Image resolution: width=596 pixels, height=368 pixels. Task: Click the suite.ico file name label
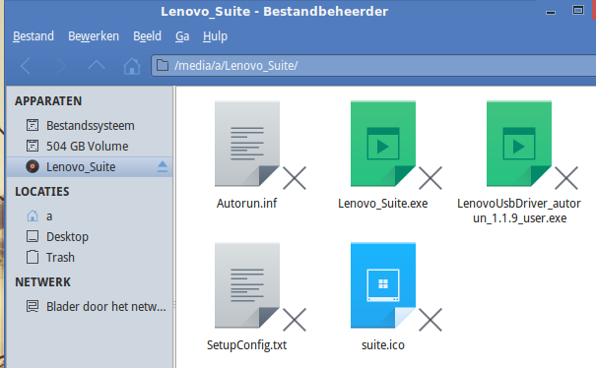coord(383,345)
